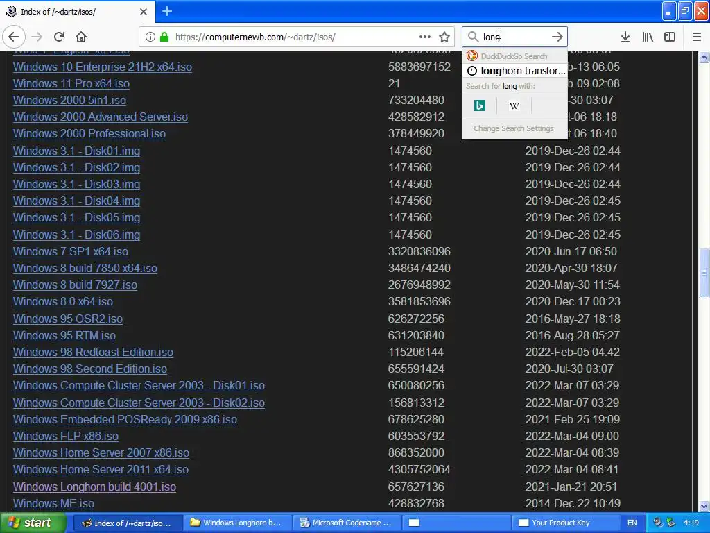Search with Bing one-click engine

[x=480, y=105]
